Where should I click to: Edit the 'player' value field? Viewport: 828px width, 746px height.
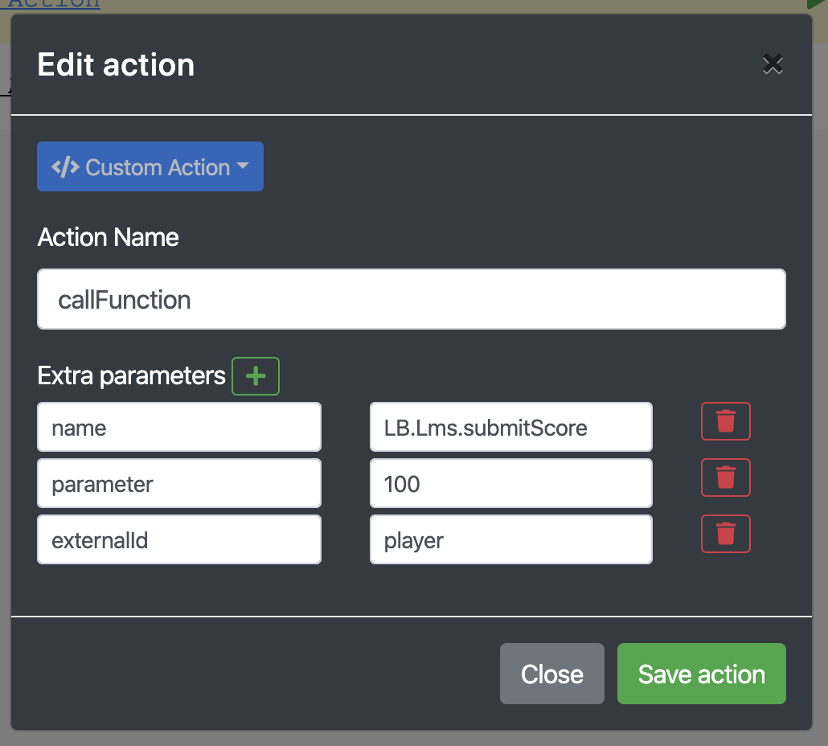tap(510, 540)
